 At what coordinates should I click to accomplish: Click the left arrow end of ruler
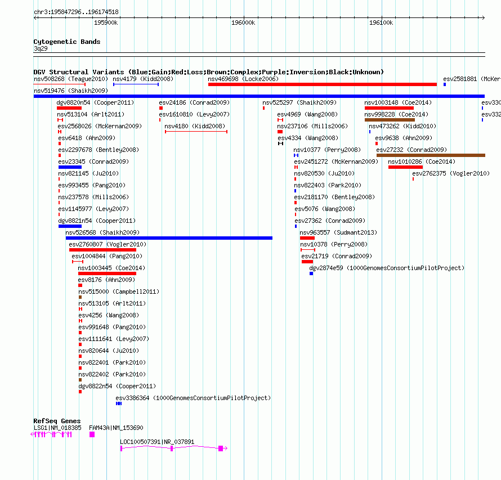pyautogui.click(x=35, y=17)
